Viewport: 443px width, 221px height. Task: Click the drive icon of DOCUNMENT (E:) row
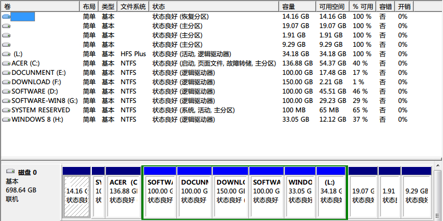click(x=6, y=73)
